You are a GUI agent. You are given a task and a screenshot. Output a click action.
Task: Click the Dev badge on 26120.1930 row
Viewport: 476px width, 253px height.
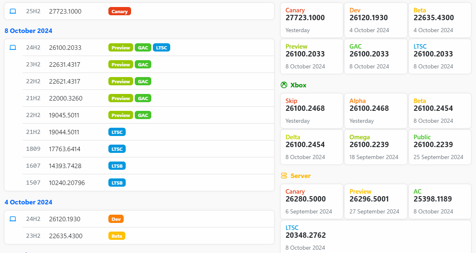116,219
